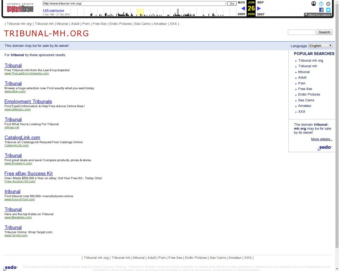Screen dimensions: 339x271
Task: Visit www.TheLawEncyclopedia.com link
Action: [26, 73]
